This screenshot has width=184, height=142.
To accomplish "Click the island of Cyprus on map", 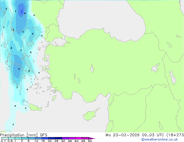I will (x=90, y=115).
